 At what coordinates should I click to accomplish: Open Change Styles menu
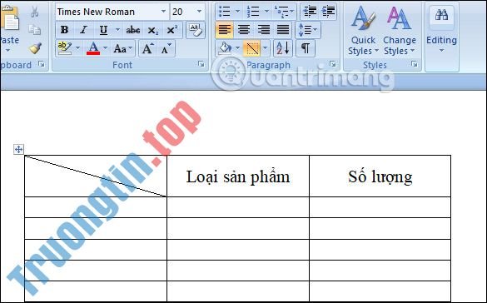(x=400, y=31)
